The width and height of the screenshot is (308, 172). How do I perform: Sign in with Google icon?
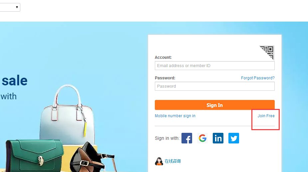202,138
